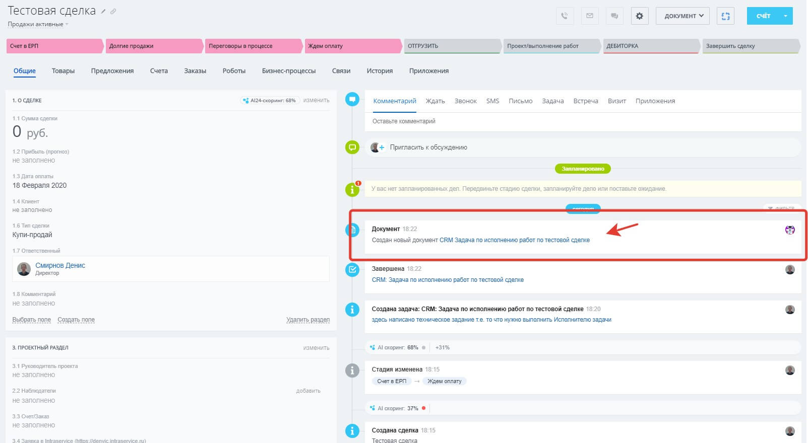The width and height of the screenshot is (808, 443).
Task: Select stage Долгие продажи
Action: (154, 46)
